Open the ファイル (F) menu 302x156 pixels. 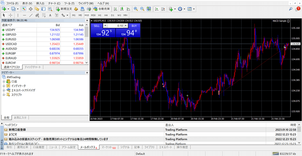click(x=12, y=3)
